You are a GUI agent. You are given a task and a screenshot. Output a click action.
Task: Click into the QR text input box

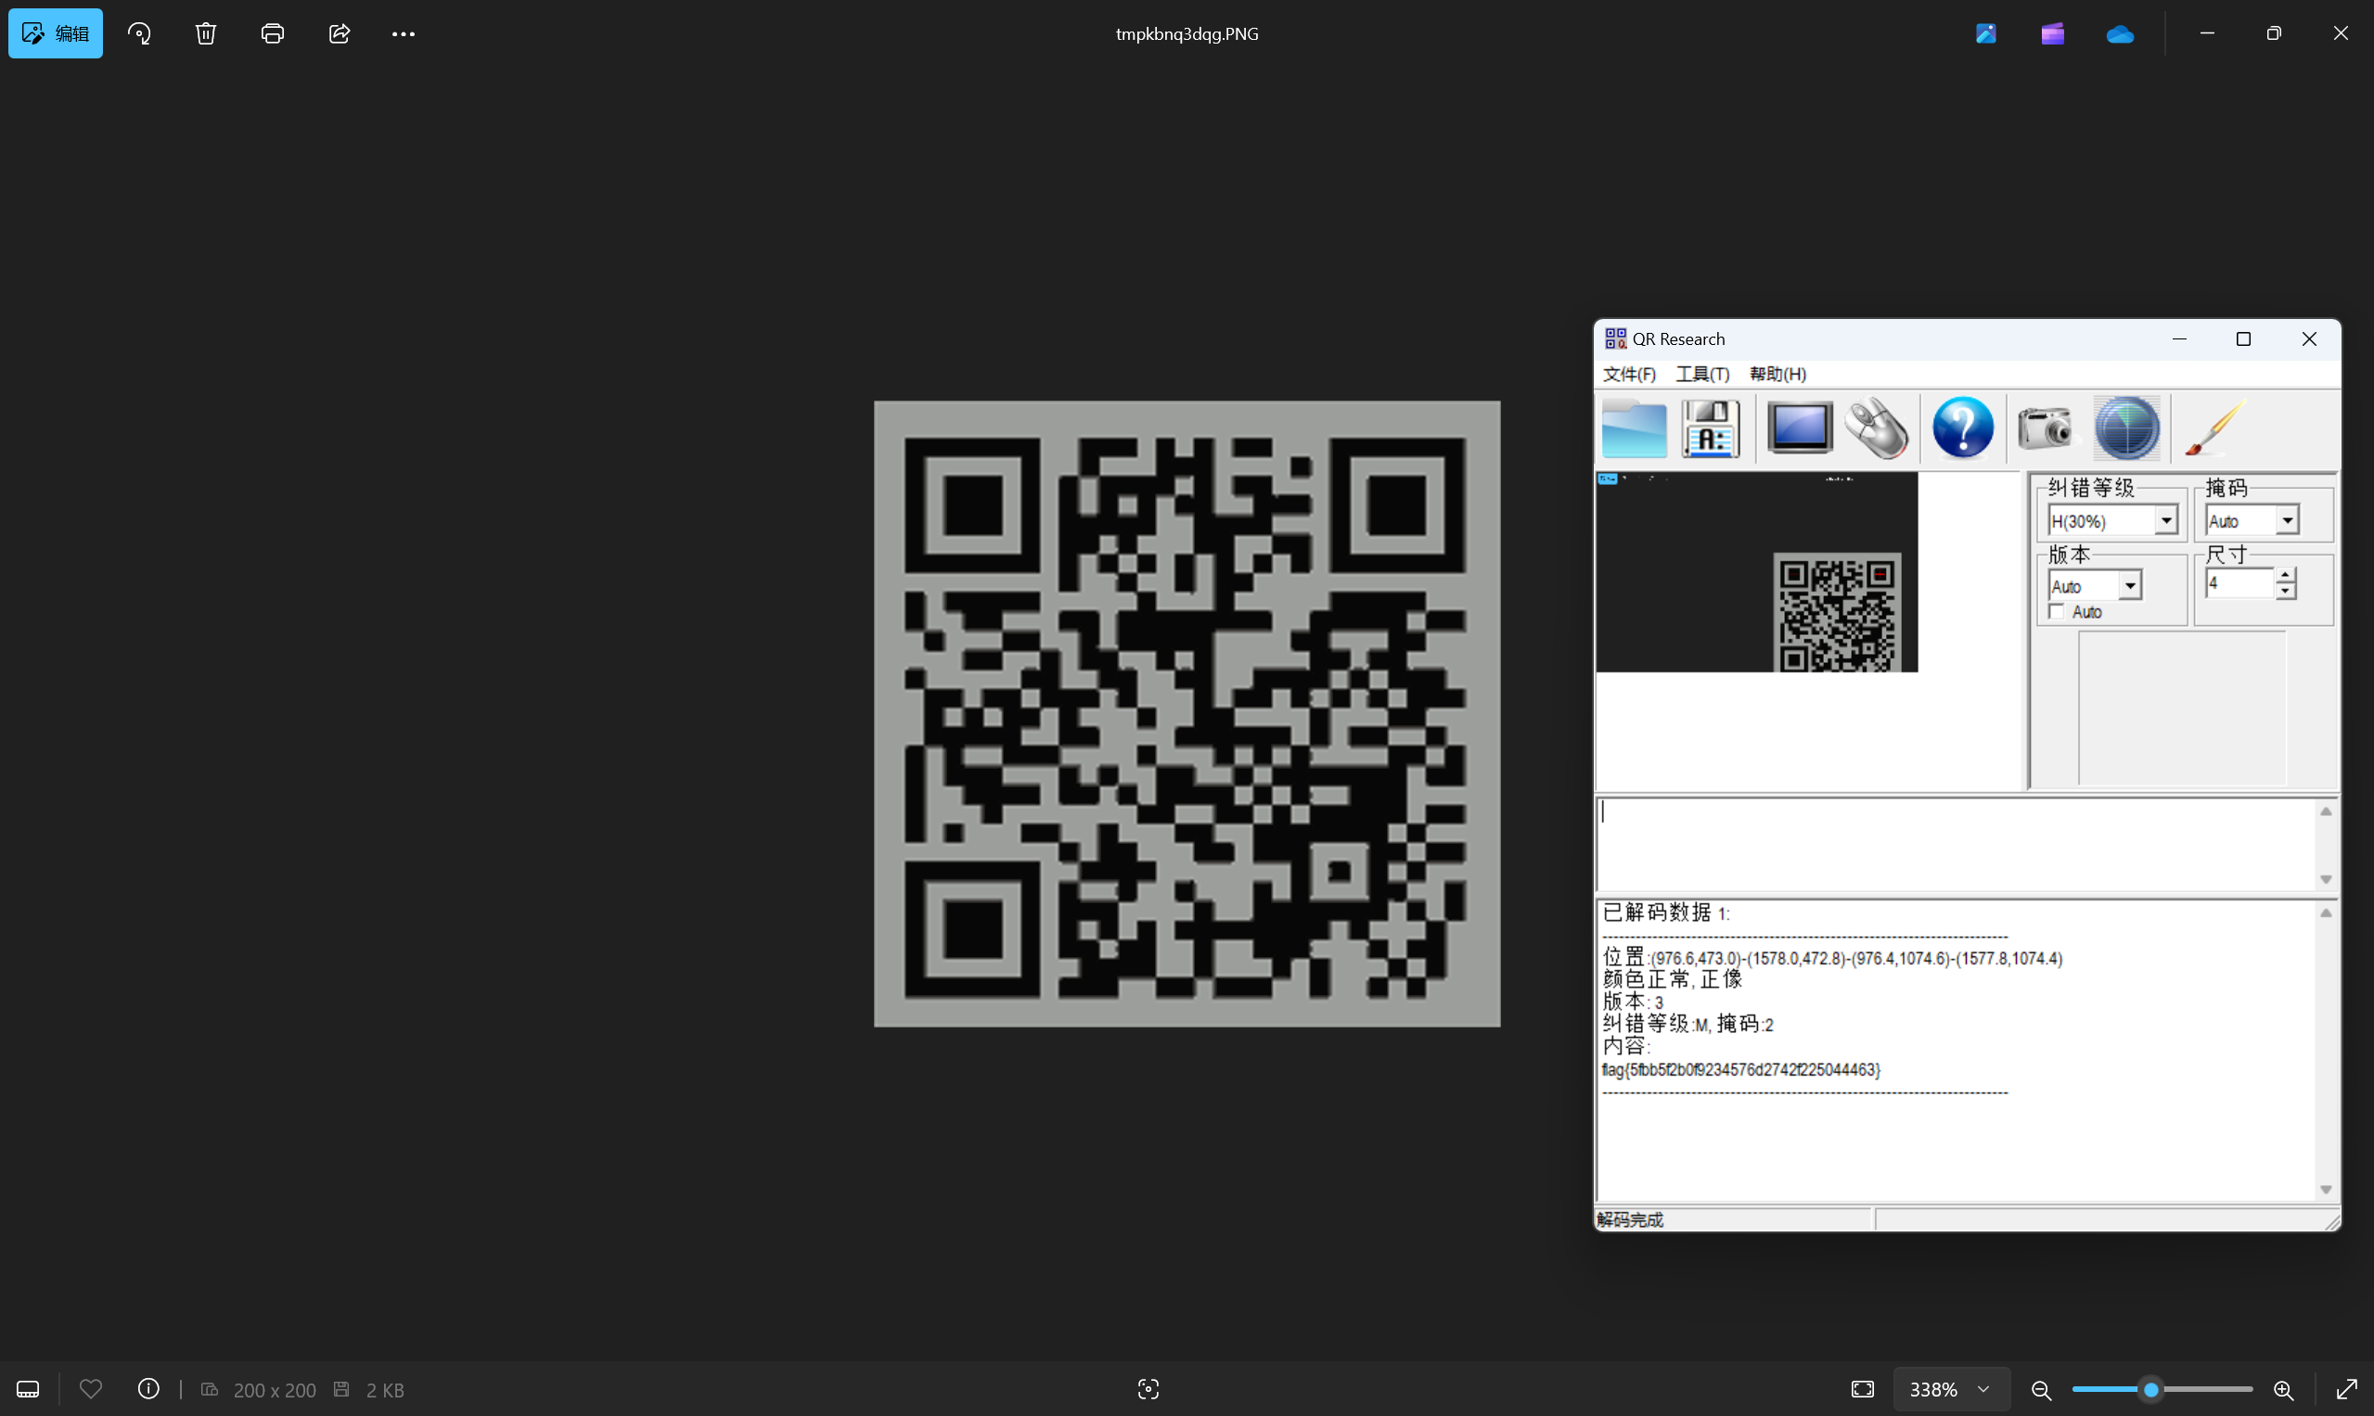[x=1956, y=845]
